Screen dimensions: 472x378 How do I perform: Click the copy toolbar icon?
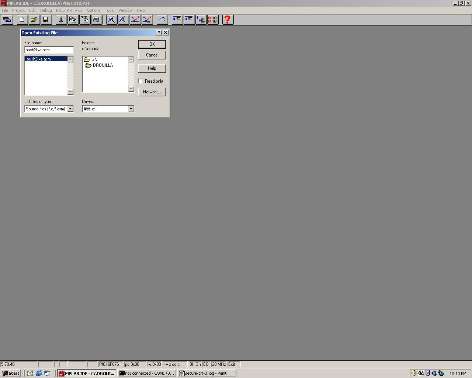coord(73,20)
